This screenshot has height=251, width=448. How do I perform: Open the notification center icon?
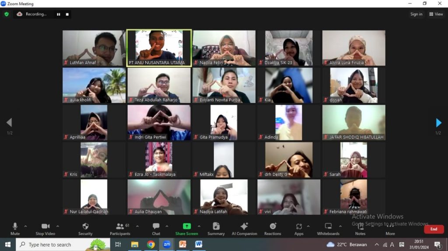pos(437,245)
